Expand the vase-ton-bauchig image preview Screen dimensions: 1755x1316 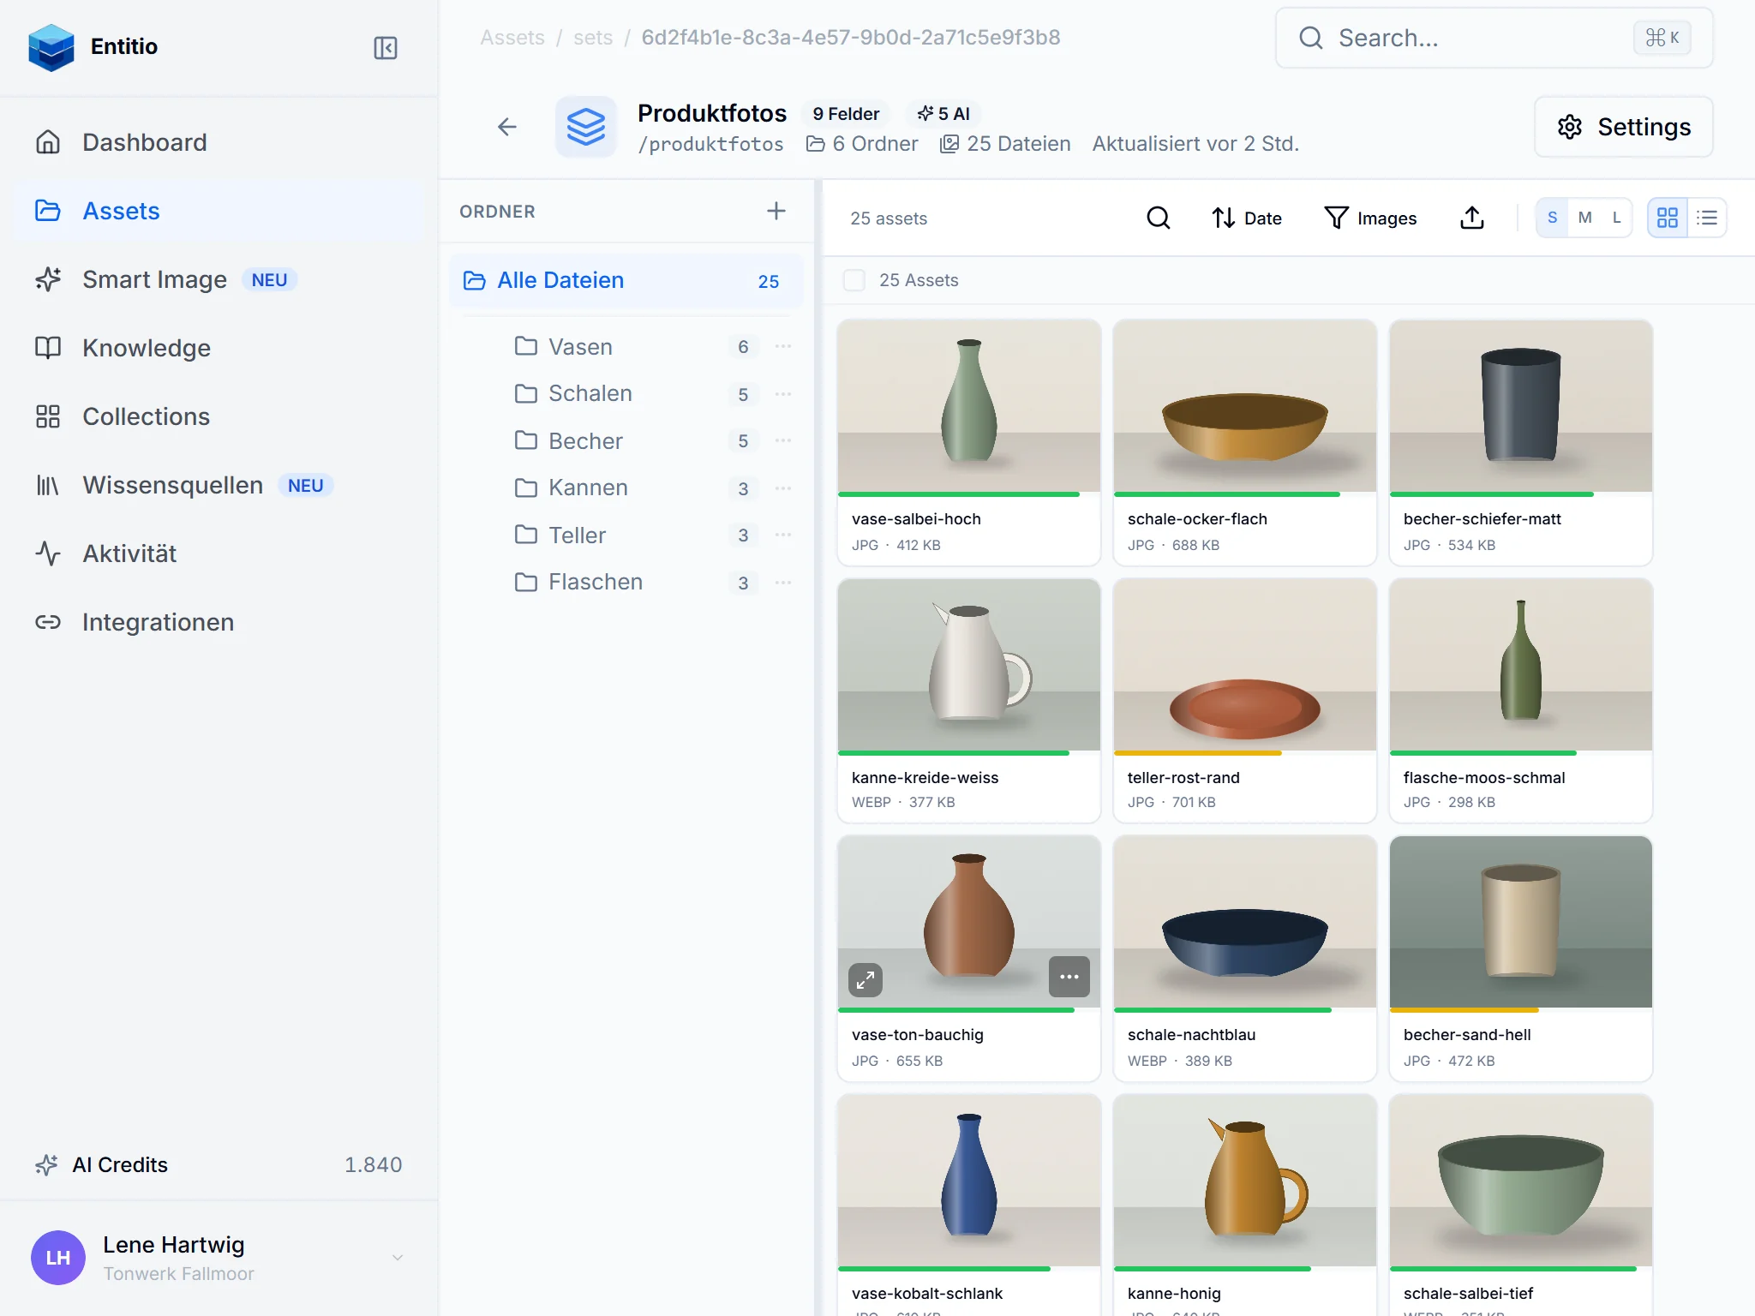tap(866, 979)
